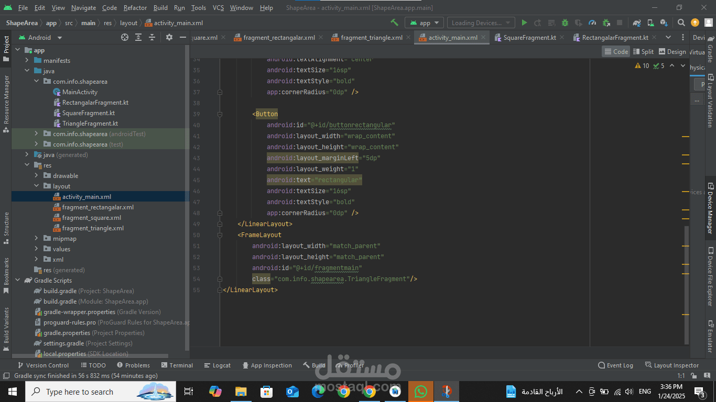Open the Navigate menu
716x402 pixels.
click(x=83, y=8)
